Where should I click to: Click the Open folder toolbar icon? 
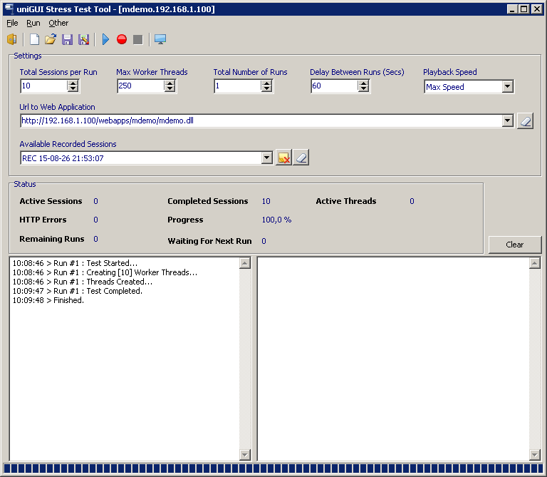pyautogui.click(x=51, y=39)
